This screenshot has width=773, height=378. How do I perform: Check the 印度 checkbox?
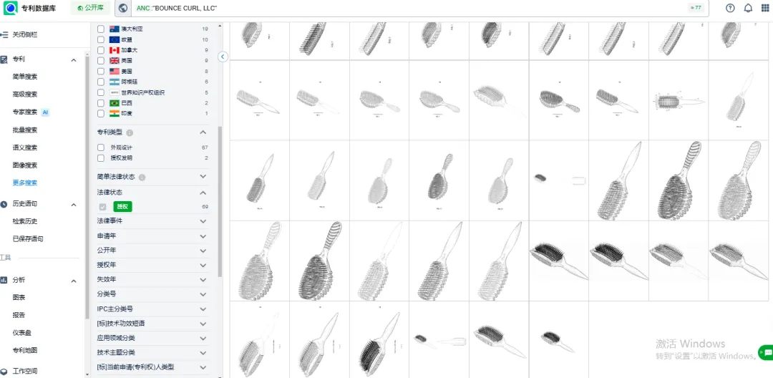101,113
